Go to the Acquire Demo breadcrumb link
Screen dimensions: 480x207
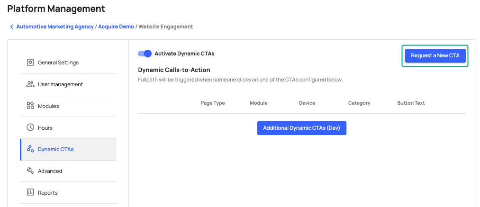click(116, 27)
